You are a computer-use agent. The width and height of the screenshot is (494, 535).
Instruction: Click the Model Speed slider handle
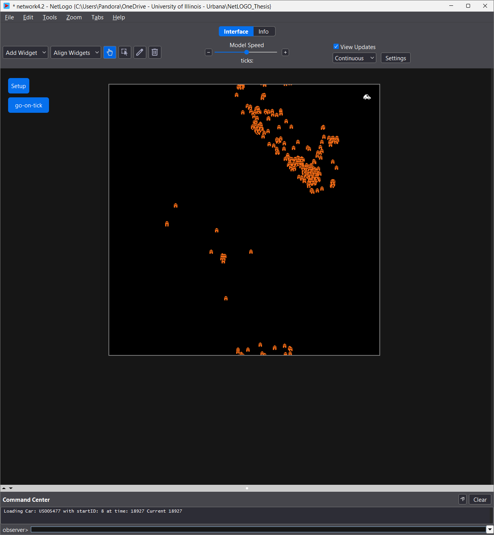247,52
